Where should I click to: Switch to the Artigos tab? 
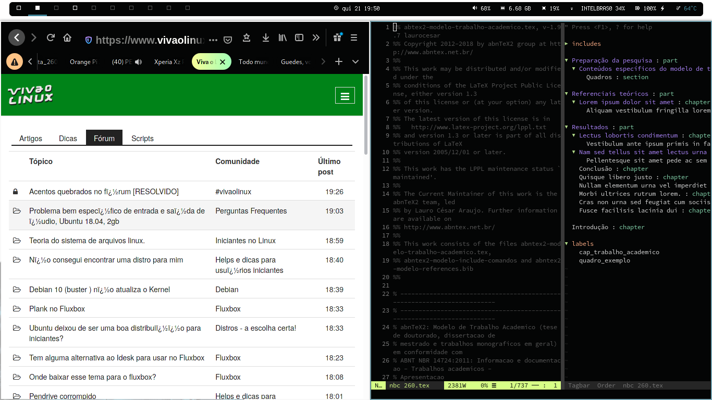pyautogui.click(x=31, y=139)
